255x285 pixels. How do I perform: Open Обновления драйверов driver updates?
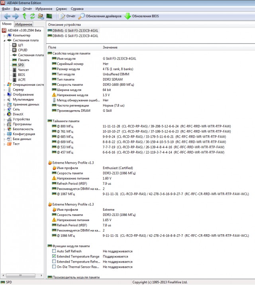click(x=100, y=16)
